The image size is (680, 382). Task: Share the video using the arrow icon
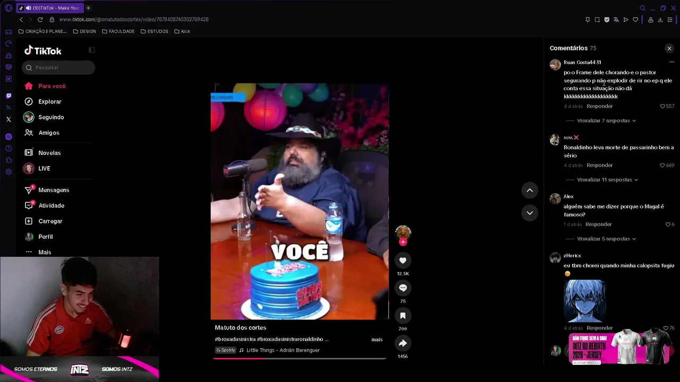(x=403, y=343)
